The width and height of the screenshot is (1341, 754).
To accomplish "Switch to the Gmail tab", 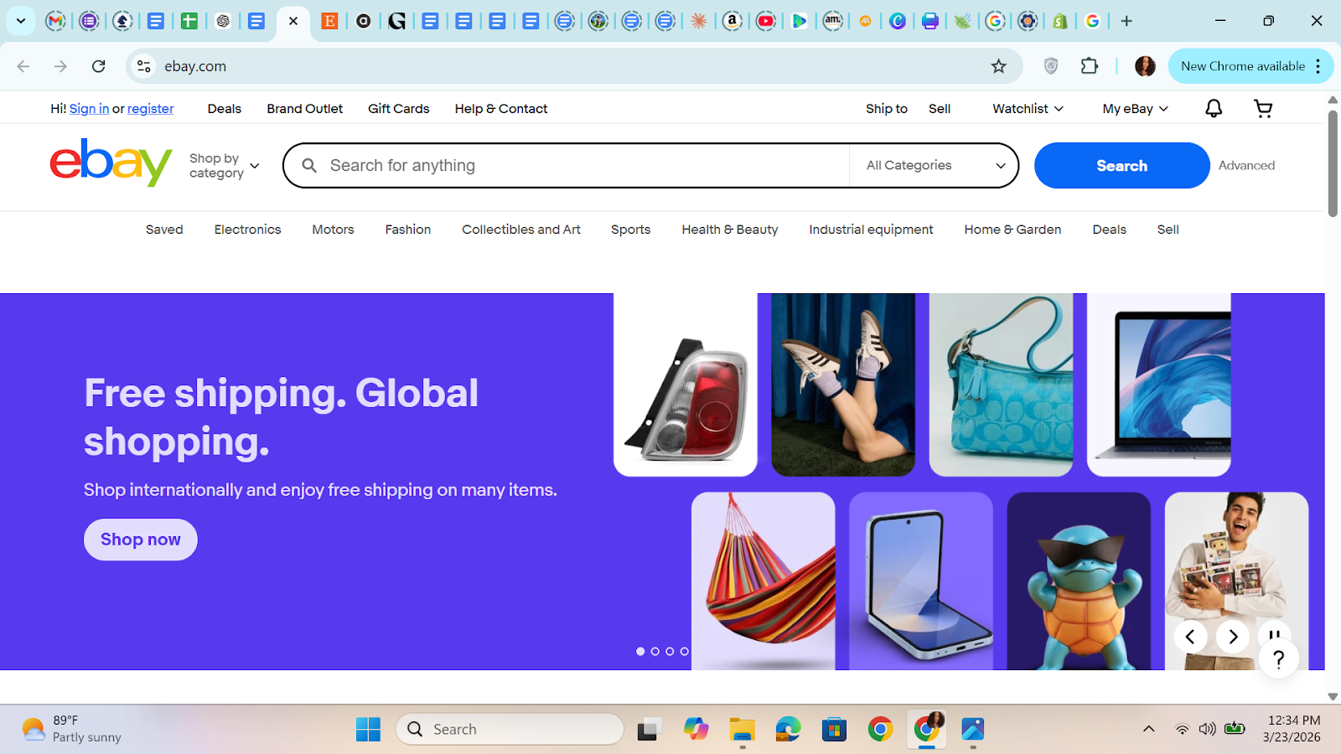I will (x=55, y=21).
